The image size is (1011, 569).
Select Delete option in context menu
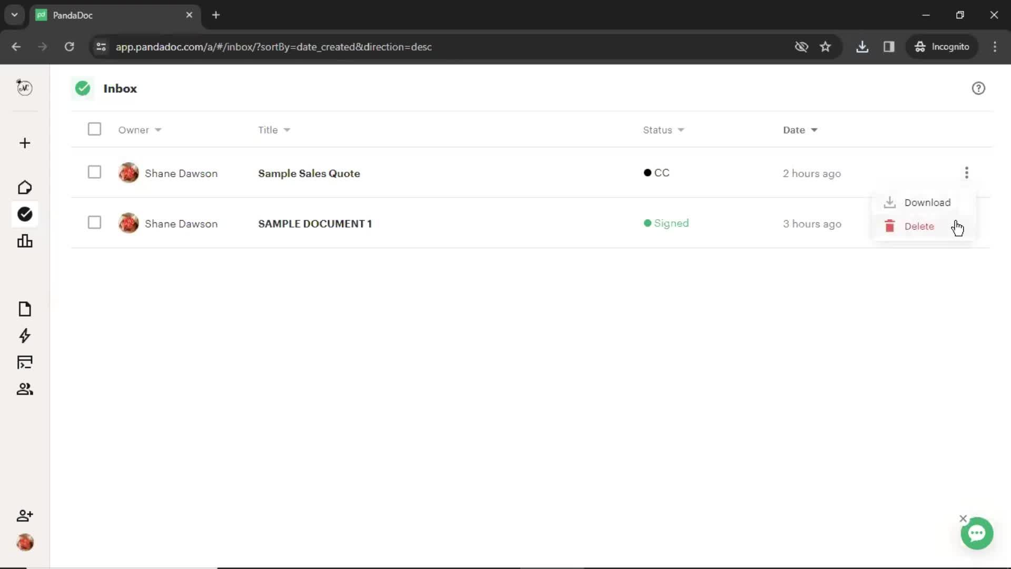[919, 226]
